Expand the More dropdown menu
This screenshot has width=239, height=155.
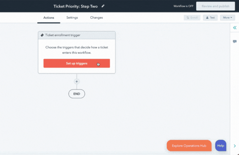(227, 18)
